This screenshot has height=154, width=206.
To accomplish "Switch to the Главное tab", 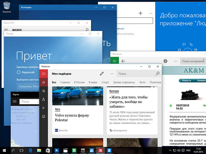I will coord(65,82).
